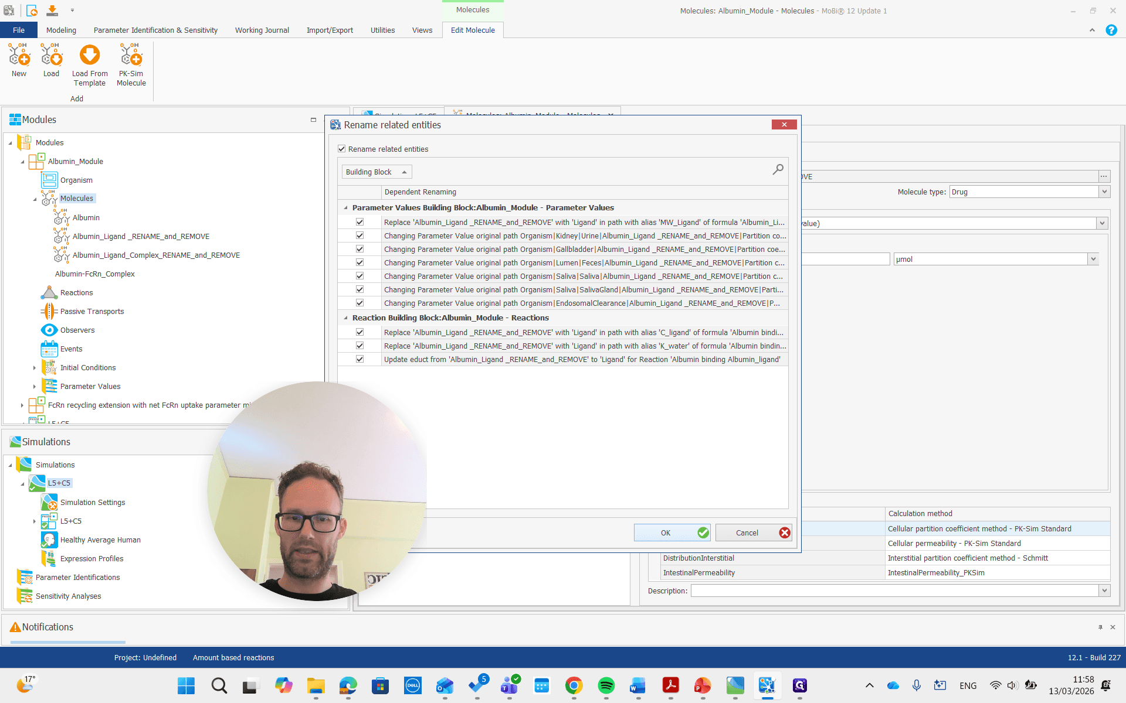The width and height of the screenshot is (1126, 703).
Task: Open Google Chrome from the taskbar
Action: pos(574,685)
